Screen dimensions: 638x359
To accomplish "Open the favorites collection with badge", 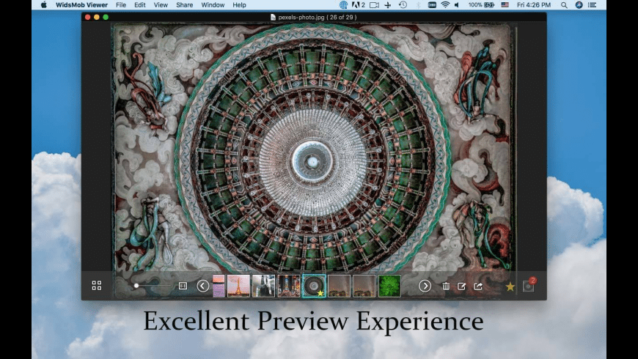I will (x=528, y=286).
